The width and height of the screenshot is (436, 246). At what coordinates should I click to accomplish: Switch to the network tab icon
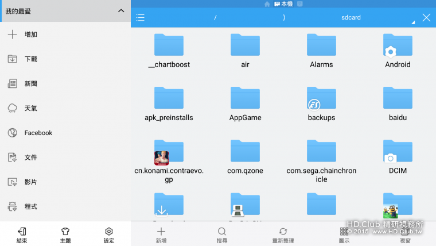coord(299,4)
